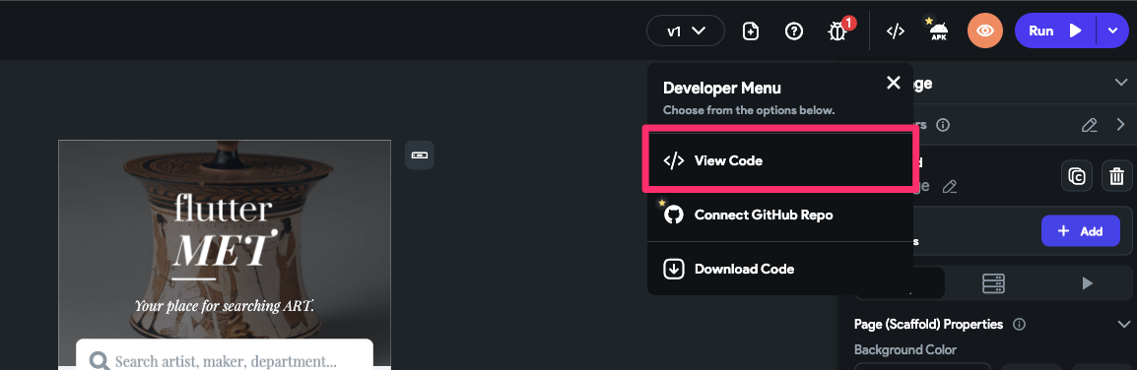Close the Developer Menu popup
The width and height of the screenshot is (1137, 370).
point(894,83)
